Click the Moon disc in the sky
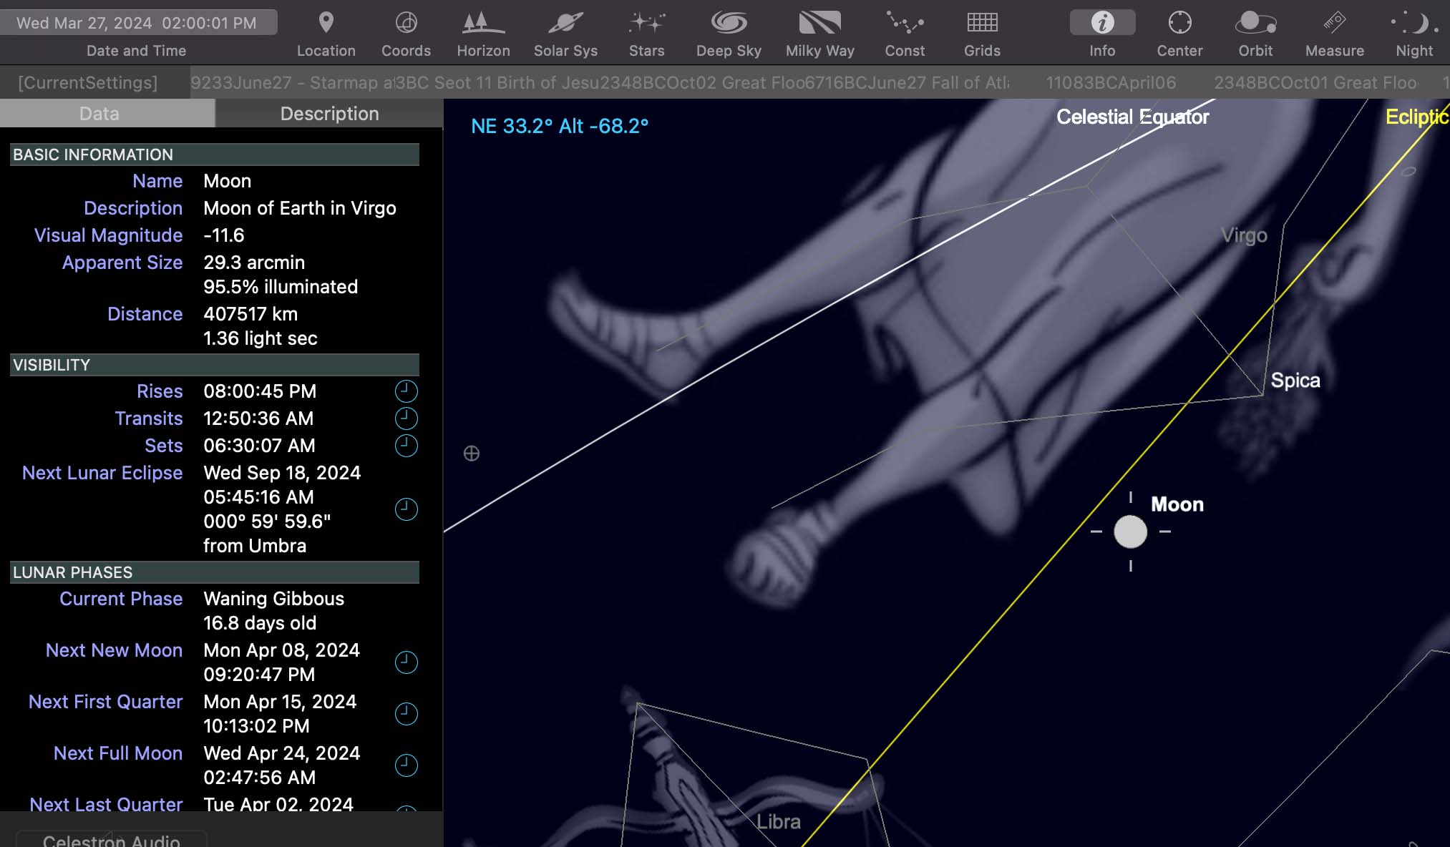This screenshot has height=847, width=1450. 1130,532
